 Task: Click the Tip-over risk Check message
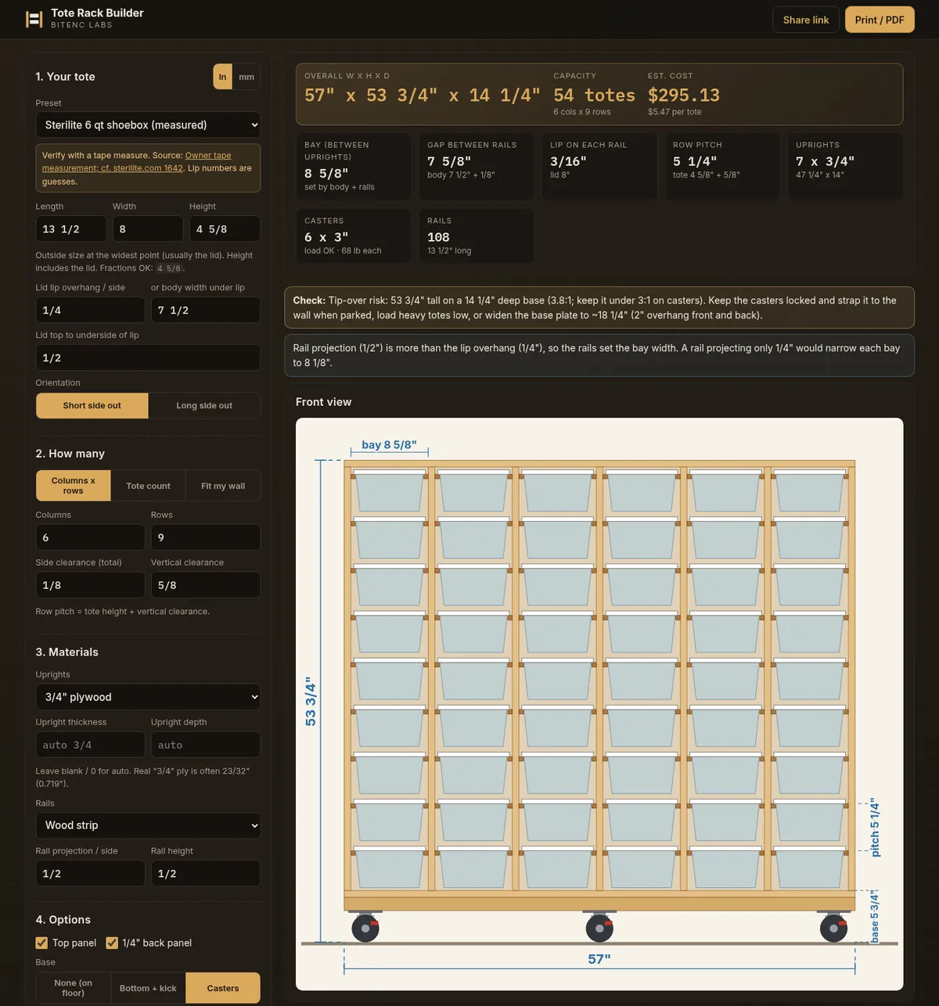tap(599, 307)
